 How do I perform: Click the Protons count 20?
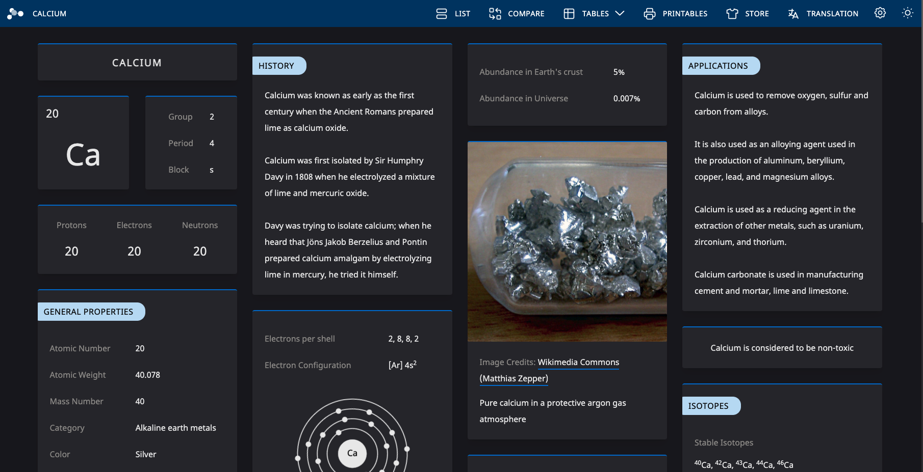71,251
